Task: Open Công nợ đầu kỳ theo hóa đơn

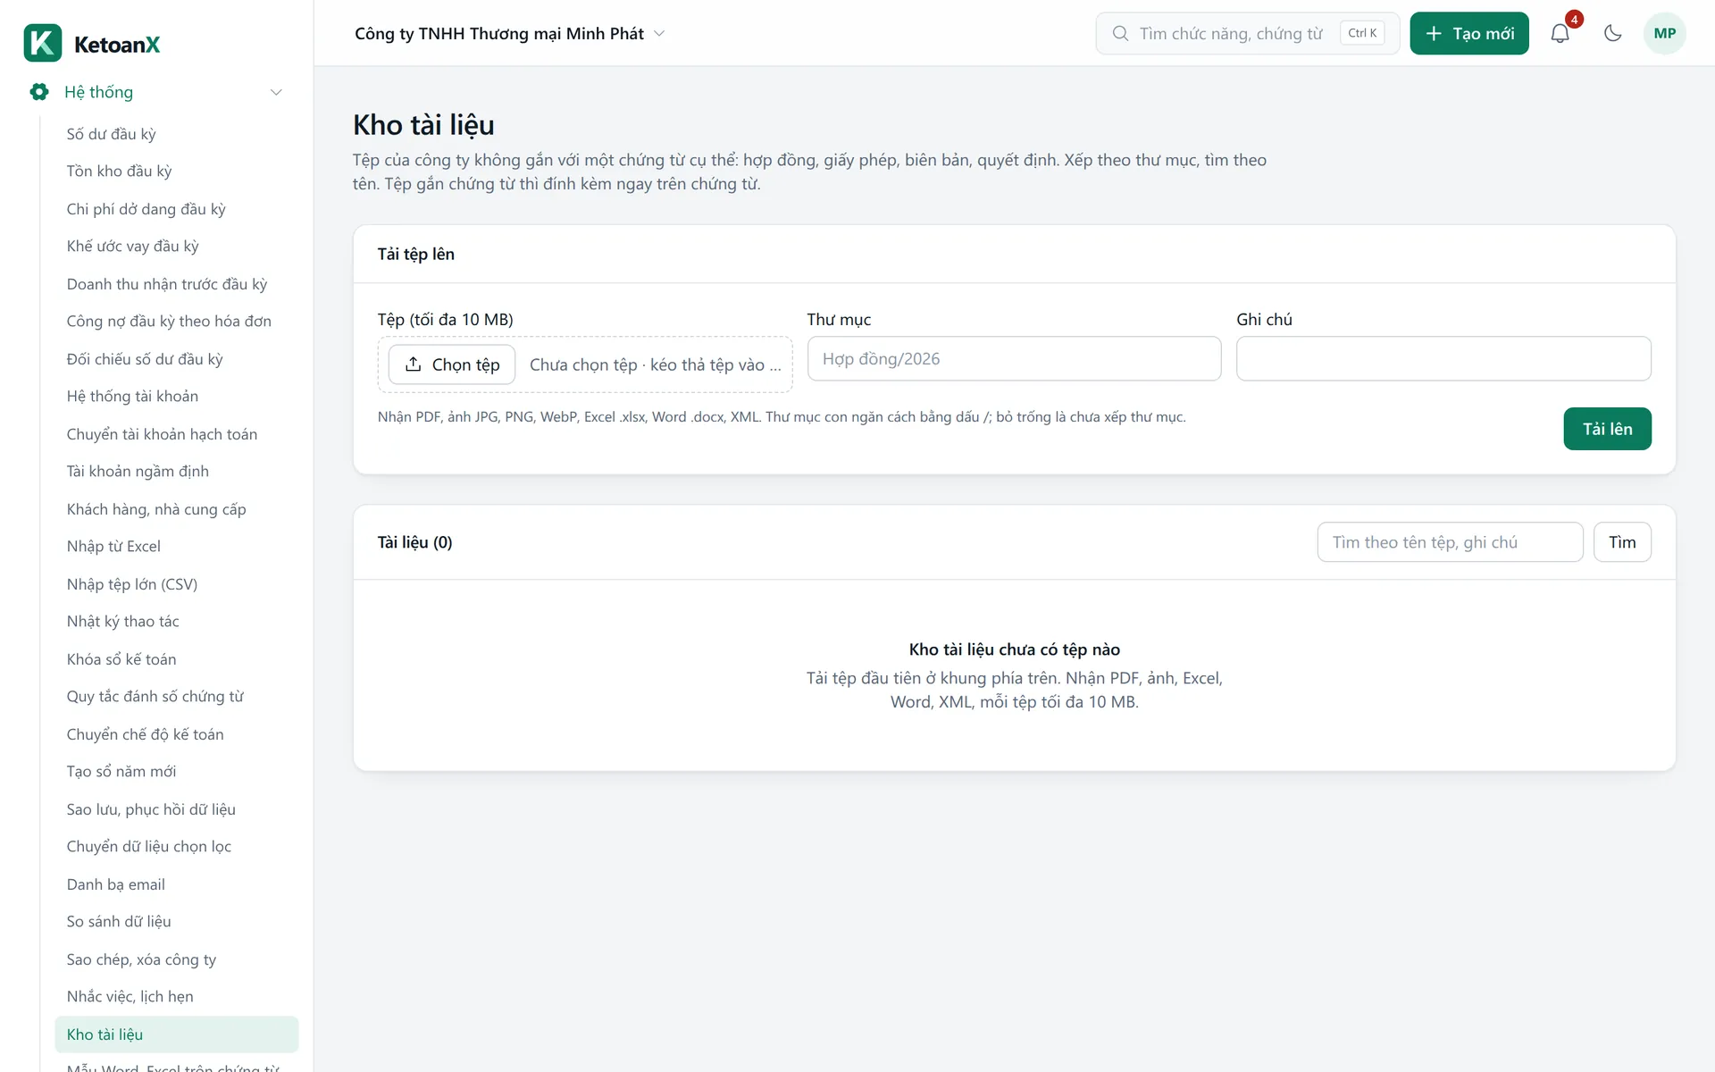Action: tap(177, 322)
